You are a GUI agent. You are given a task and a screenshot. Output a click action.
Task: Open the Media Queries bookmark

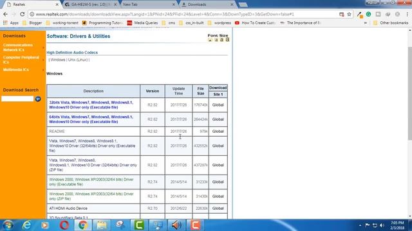[143, 23]
